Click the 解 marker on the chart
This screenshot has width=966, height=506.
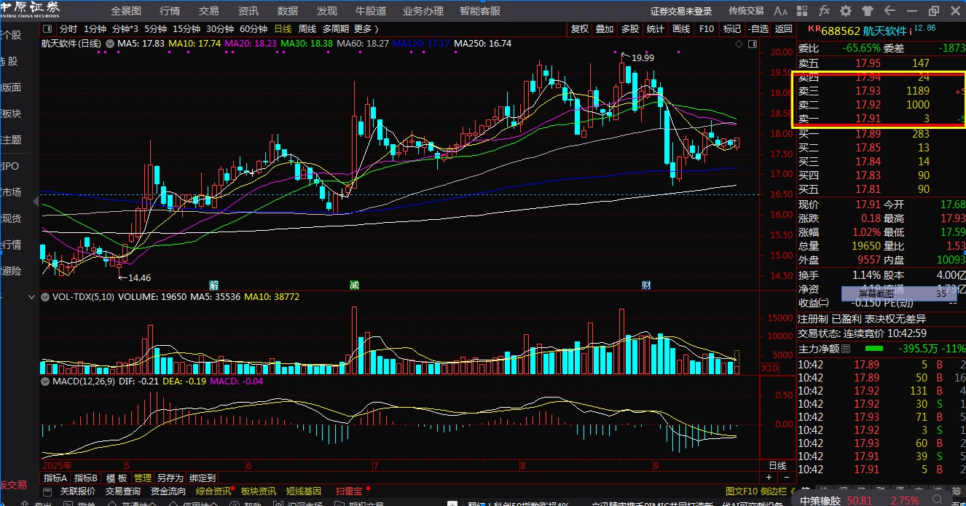213,285
